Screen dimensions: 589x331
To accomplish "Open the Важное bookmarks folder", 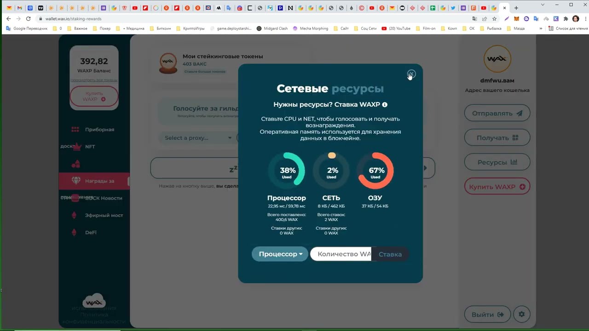I will [x=76, y=29].
